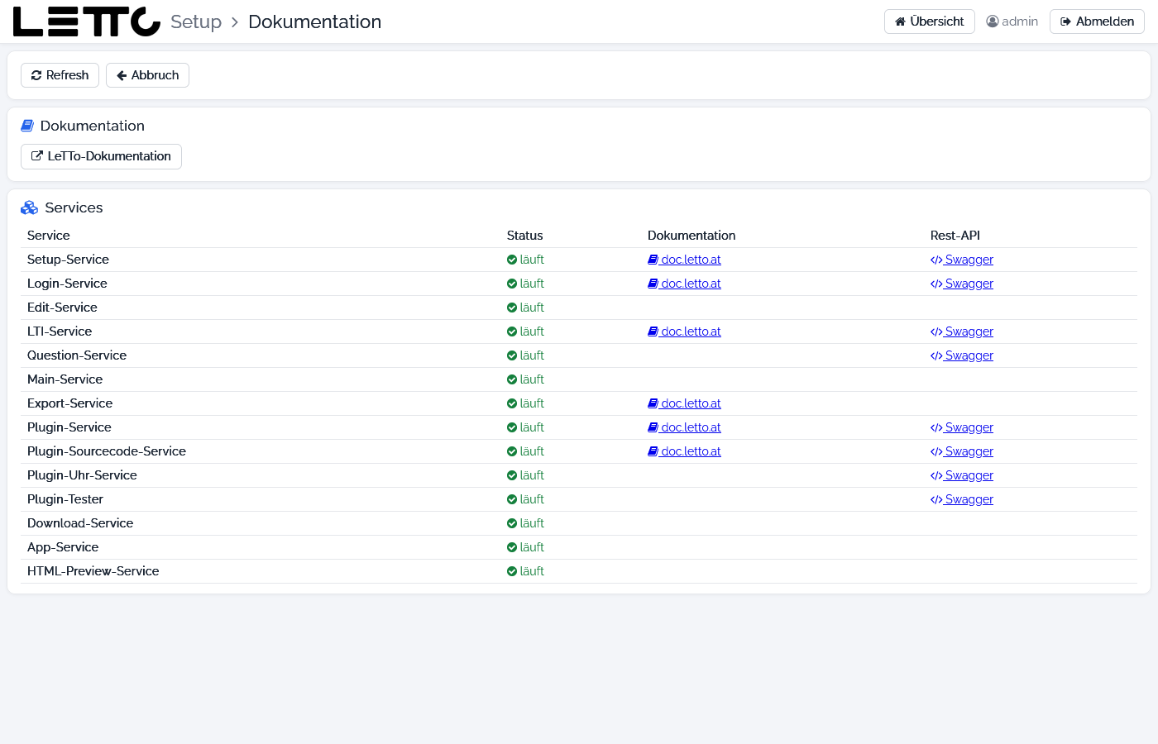Click the green status check for Download-Service
This screenshot has height=744, width=1158.
[512, 523]
